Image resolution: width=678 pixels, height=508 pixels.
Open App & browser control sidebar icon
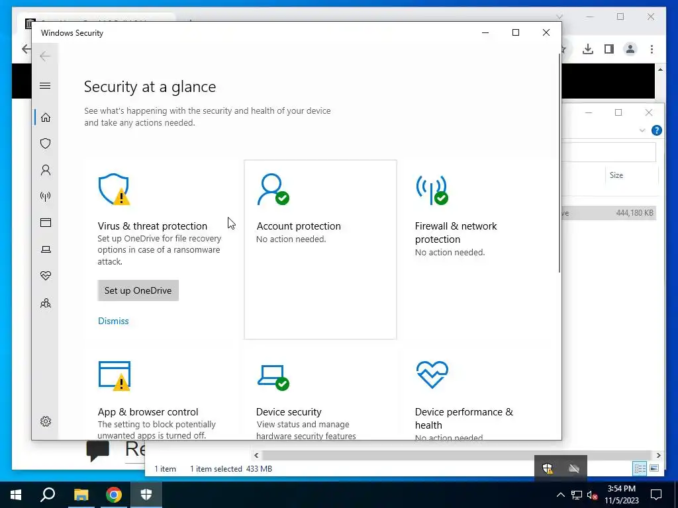click(46, 222)
